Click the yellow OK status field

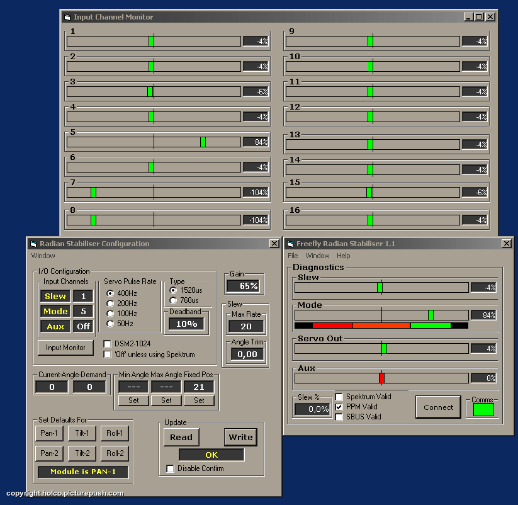tap(211, 455)
